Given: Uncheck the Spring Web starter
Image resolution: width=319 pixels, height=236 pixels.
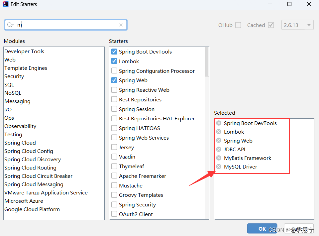Looking at the screenshot, I should coord(114,80).
